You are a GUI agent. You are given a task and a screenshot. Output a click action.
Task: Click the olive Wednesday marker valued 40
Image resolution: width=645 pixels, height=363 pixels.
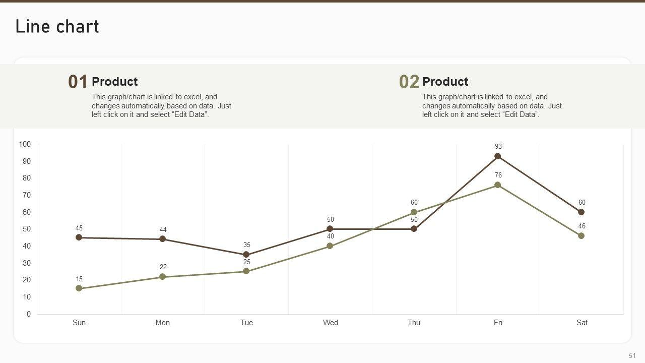[330, 246]
